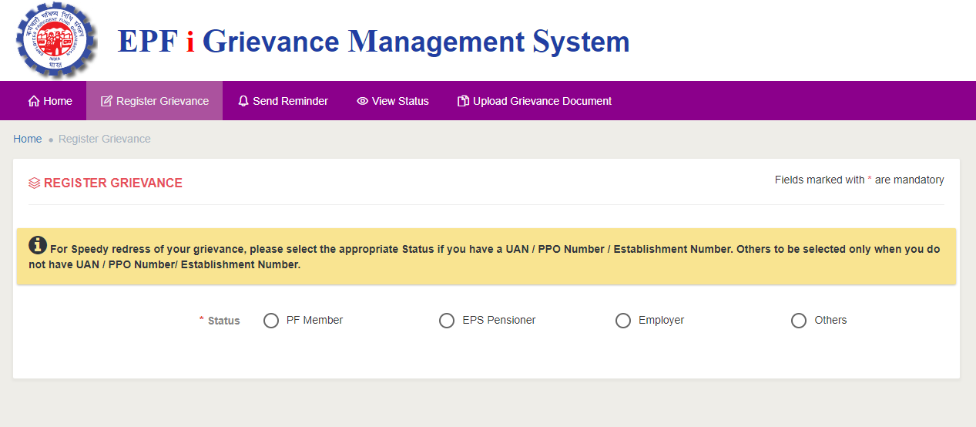The width and height of the screenshot is (976, 427).
Task: Select the PF Member status radio button
Action: click(x=271, y=321)
